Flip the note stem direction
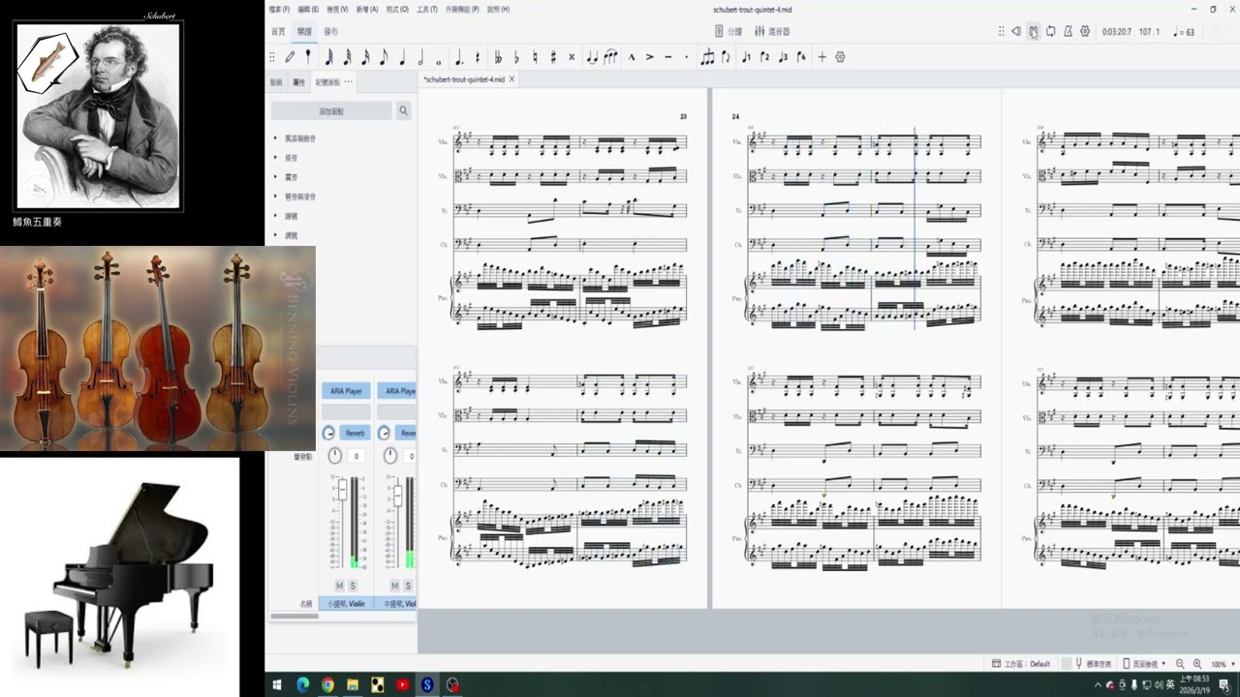The image size is (1240, 697). pos(727,57)
